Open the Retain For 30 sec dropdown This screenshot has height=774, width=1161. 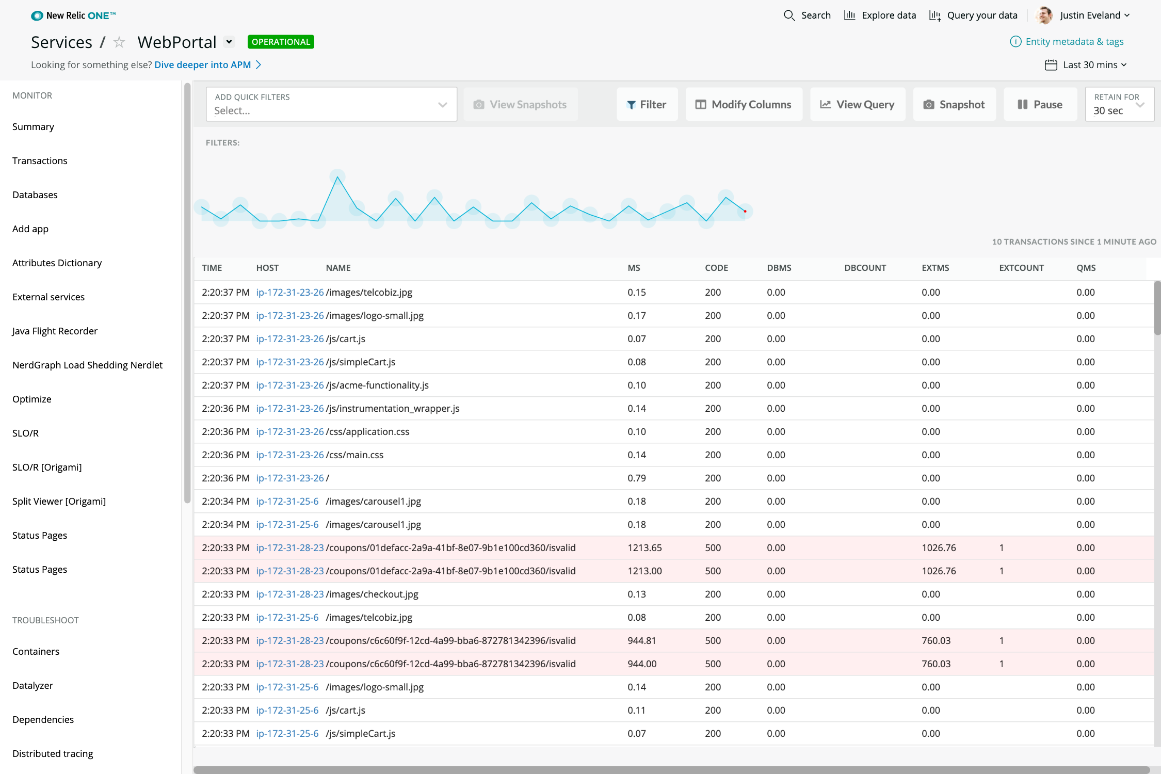(1119, 105)
